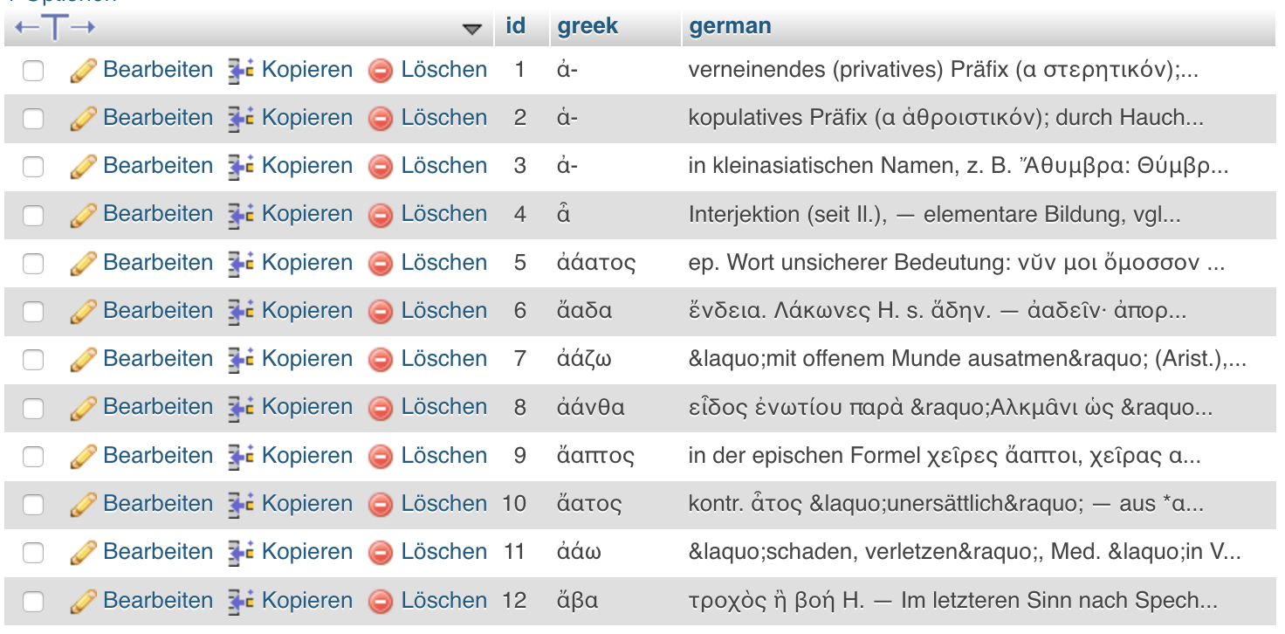
Task: Toggle the full texts arrows control
Action: coord(55,27)
